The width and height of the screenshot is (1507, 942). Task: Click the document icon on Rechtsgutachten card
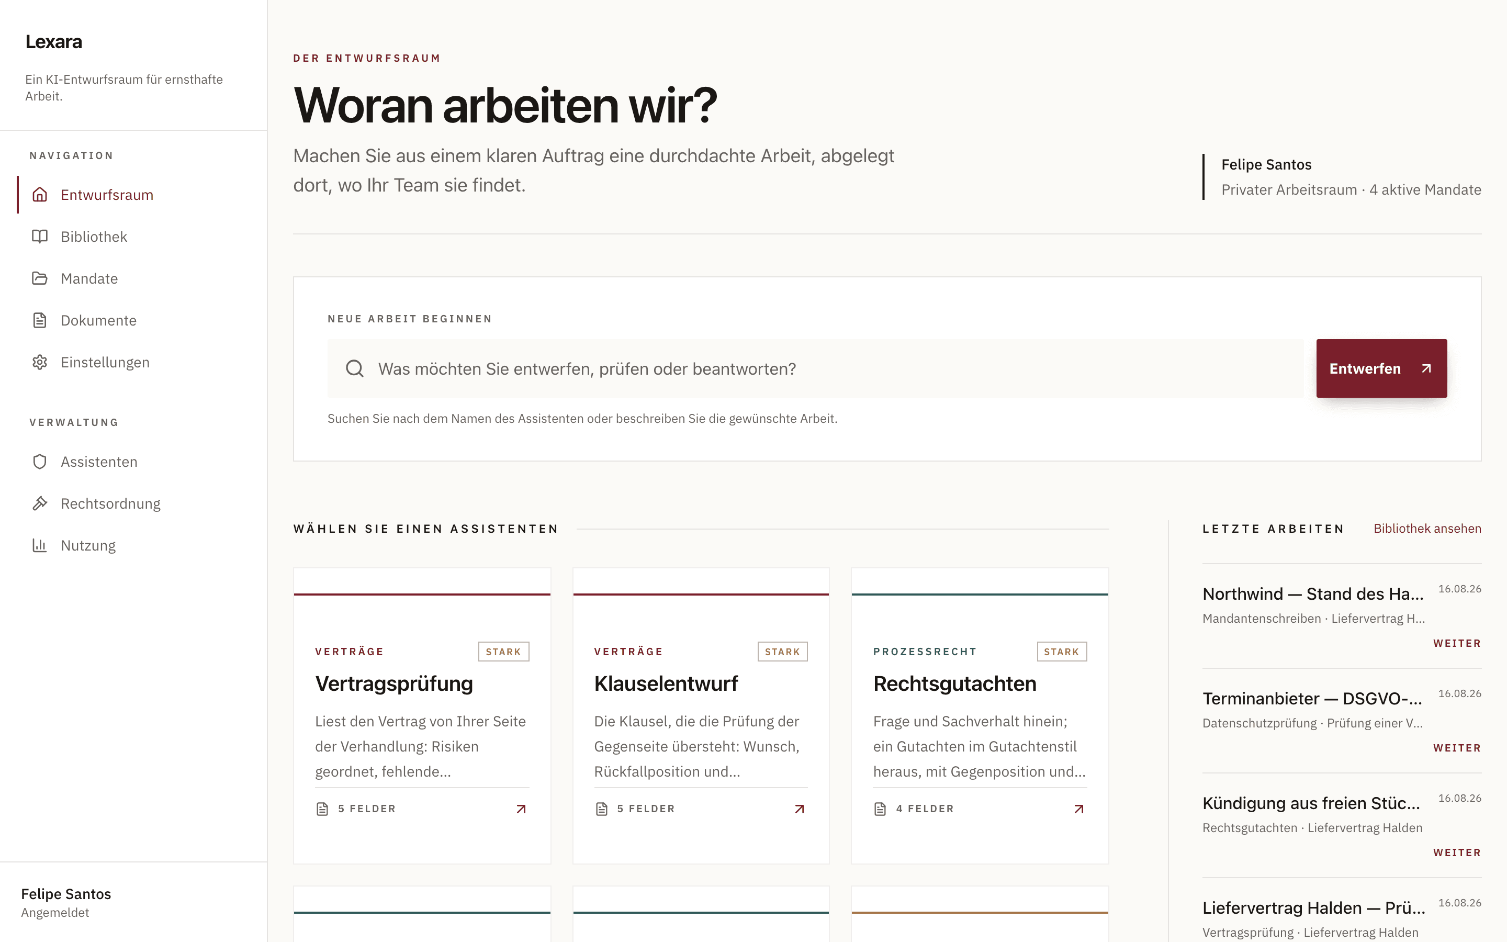pos(880,809)
